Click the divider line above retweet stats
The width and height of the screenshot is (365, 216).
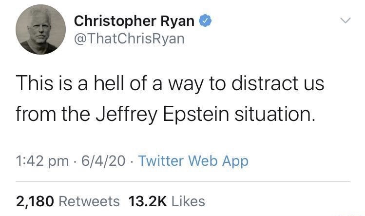click(183, 181)
